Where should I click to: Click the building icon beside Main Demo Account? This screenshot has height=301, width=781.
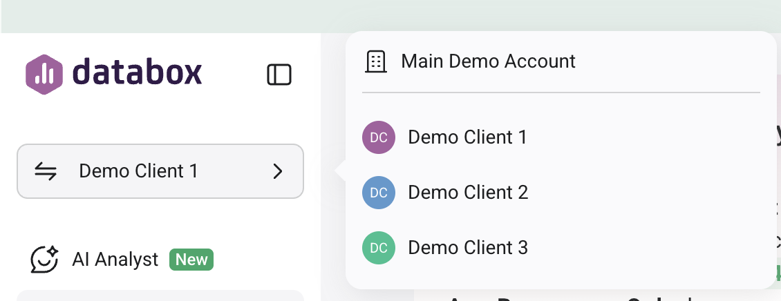(x=376, y=61)
